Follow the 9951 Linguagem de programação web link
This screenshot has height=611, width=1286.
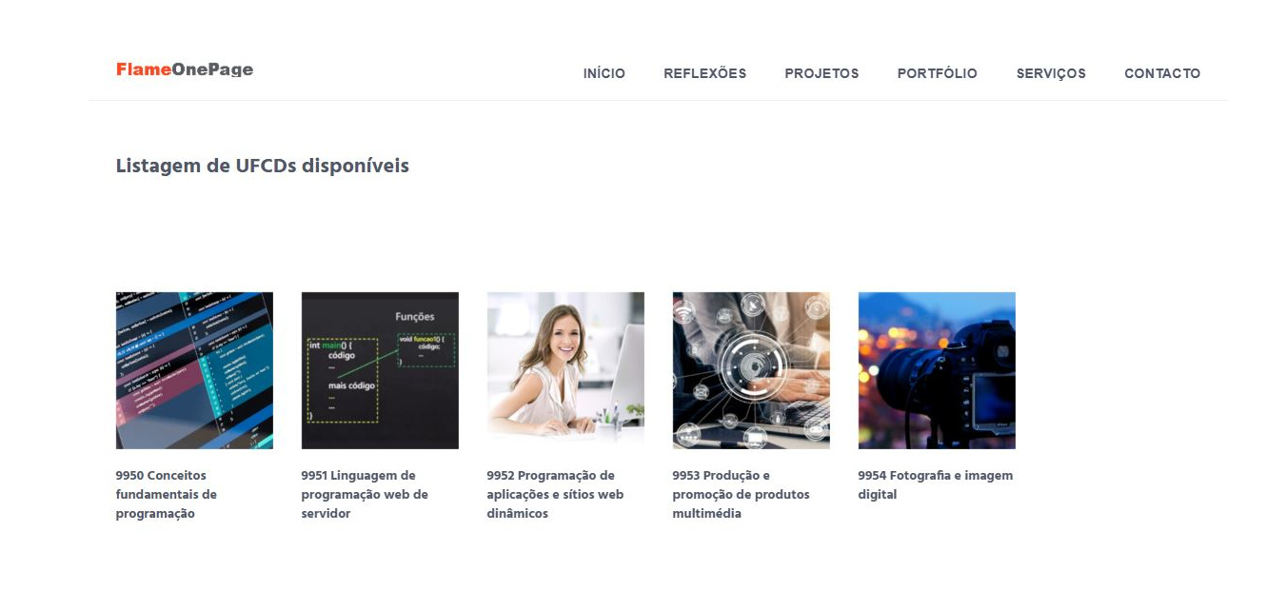[x=365, y=495]
